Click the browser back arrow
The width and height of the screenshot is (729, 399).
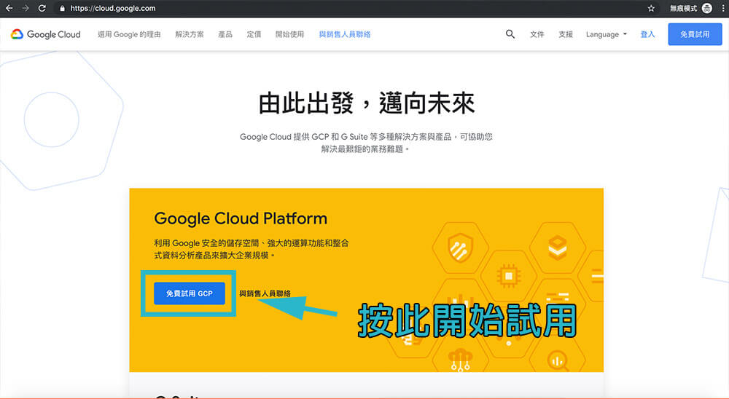click(x=9, y=8)
